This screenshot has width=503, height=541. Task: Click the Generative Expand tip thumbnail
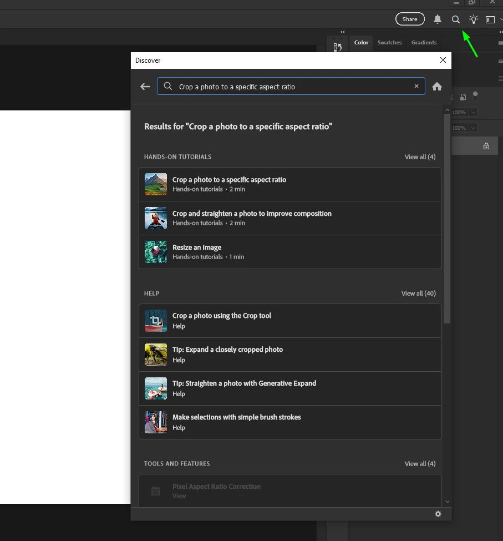pyautogui.click(x=156, y=388)
